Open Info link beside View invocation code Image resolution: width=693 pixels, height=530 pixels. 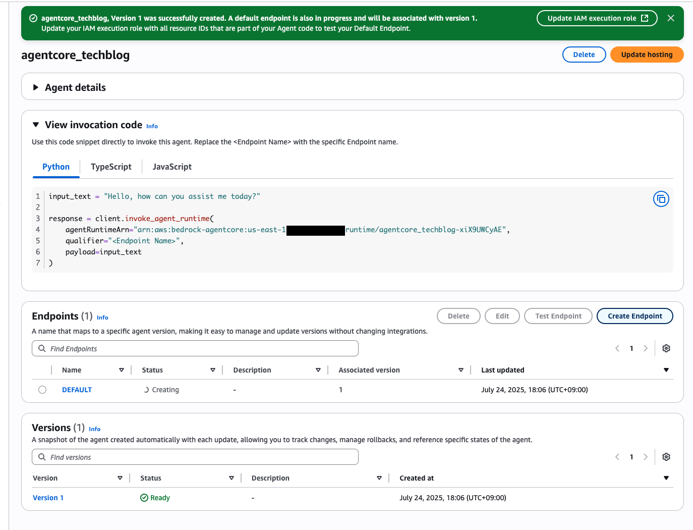(152, 126)
